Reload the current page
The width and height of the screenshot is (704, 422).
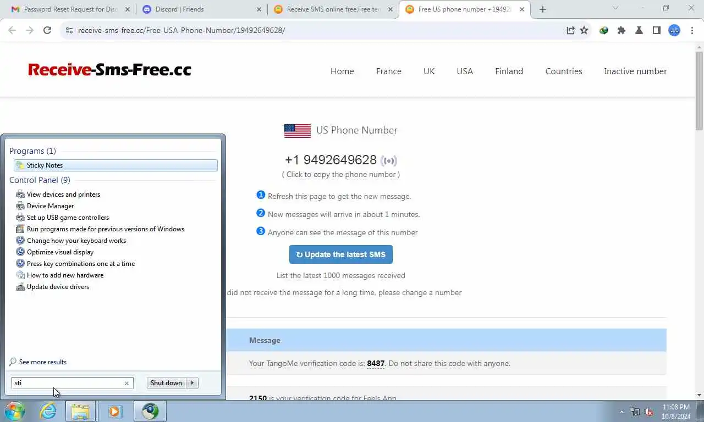point(47,31)
